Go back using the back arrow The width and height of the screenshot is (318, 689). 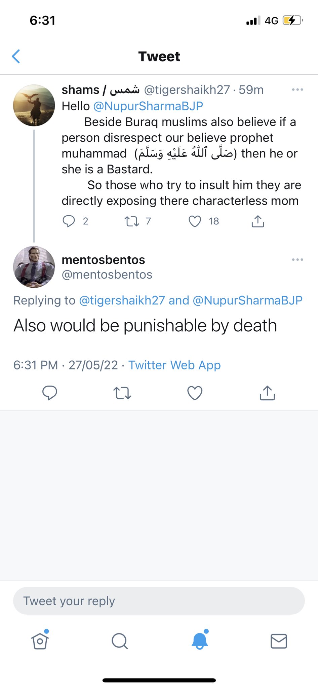16,56
